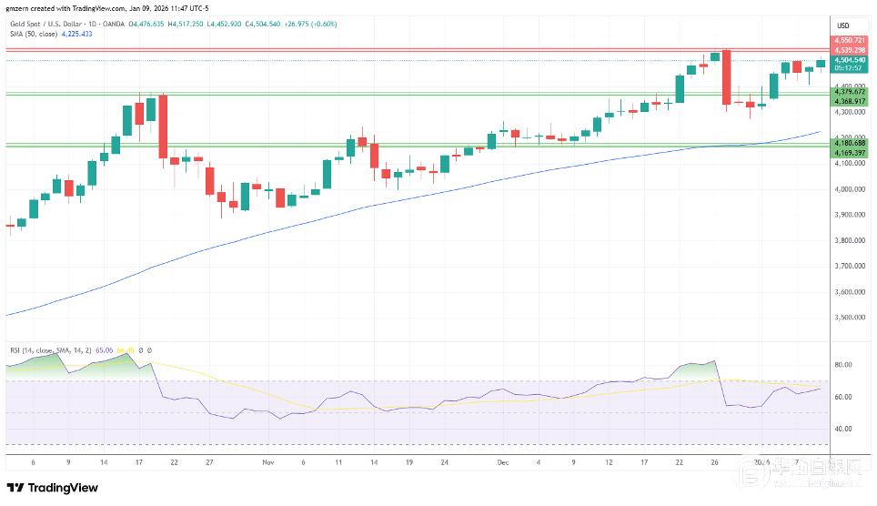
Task: Click the large red candle near Dec 26
Action: pos(727,78)
